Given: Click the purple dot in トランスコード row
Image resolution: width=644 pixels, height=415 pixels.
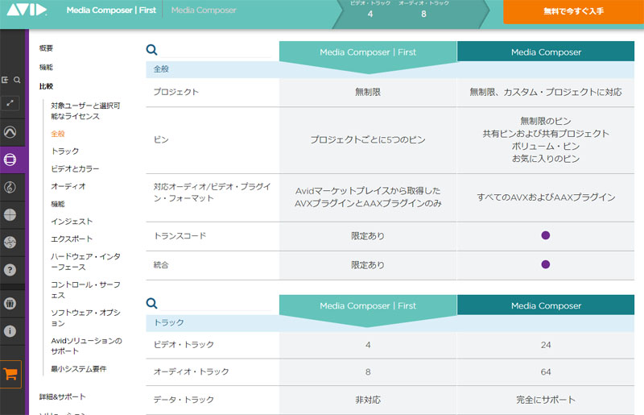Looking at the screenshot, I should coord(546,235).
